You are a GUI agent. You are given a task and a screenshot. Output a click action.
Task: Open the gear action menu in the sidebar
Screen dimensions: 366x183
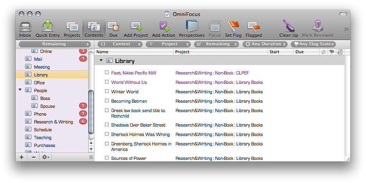[45, 157]
